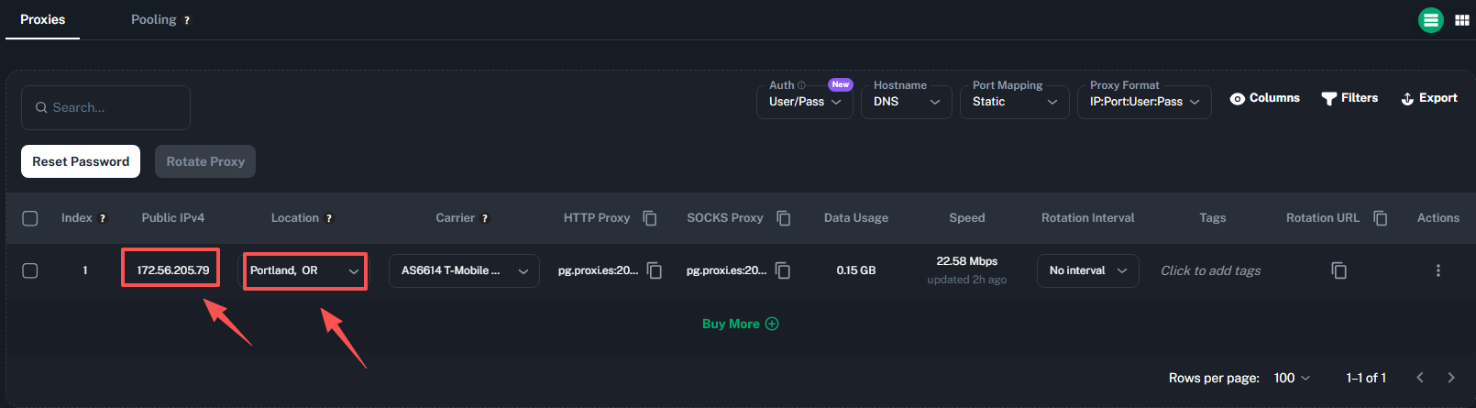This screenshot has width=1476, height=408.
Task: Copy the rotation URL for row 1
Action: (x=1338, y=270)
